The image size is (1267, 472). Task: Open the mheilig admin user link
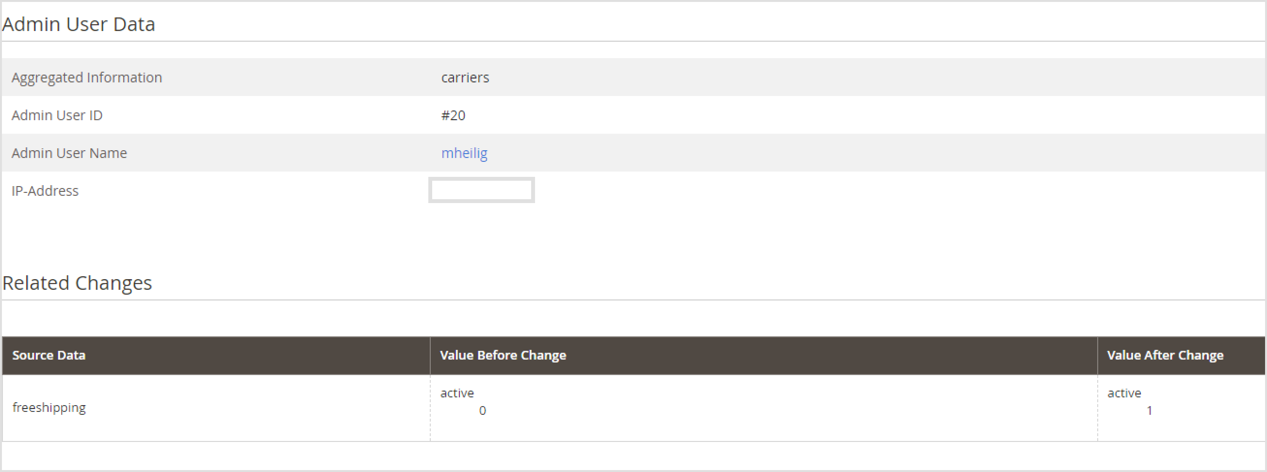(x=464, y=153)
